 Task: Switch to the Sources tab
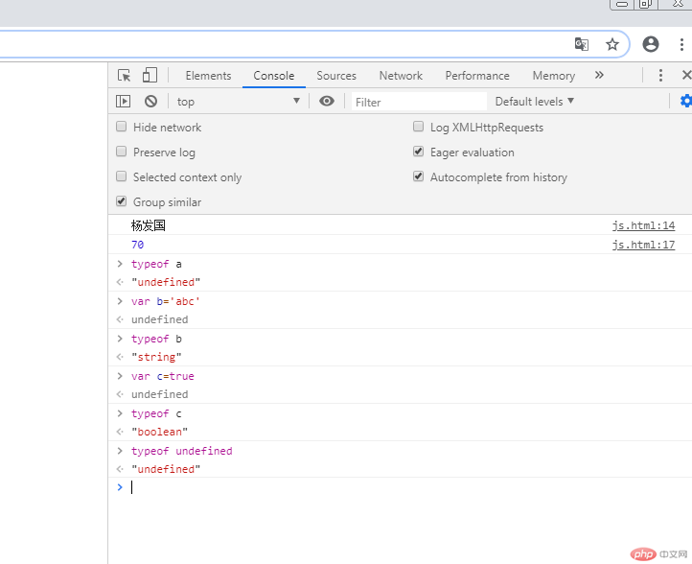coord(336,76)
